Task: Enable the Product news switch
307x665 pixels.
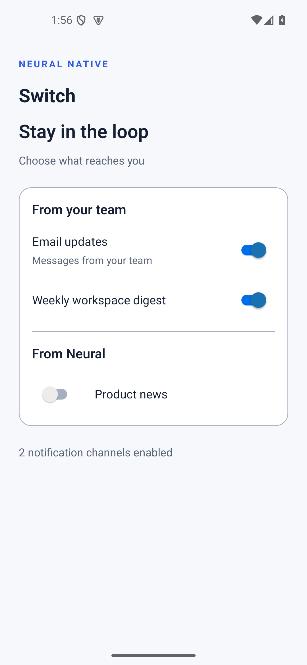Action: tap(55, 394)
